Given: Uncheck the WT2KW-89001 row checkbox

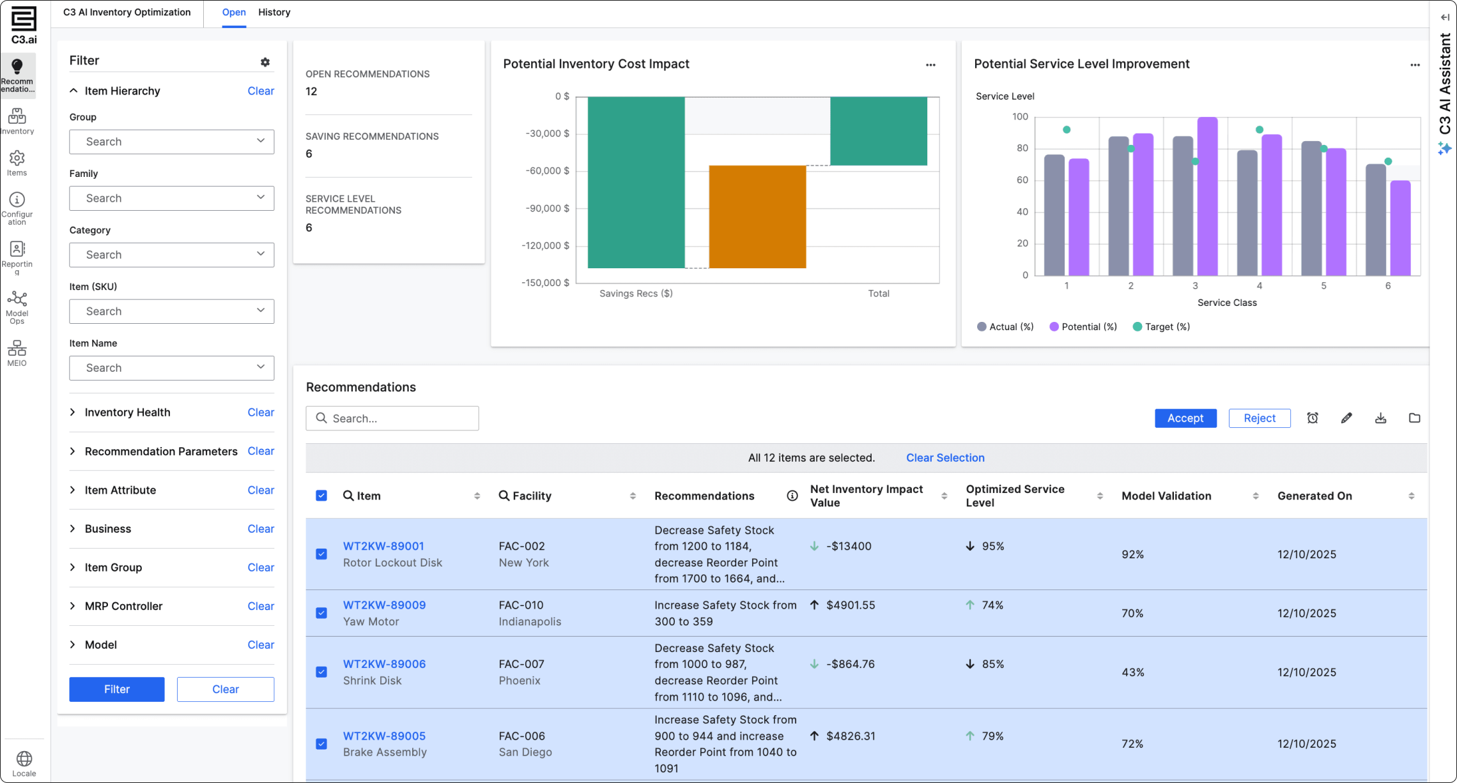Looking at the screenshot, I should click(x=321, y=554).
